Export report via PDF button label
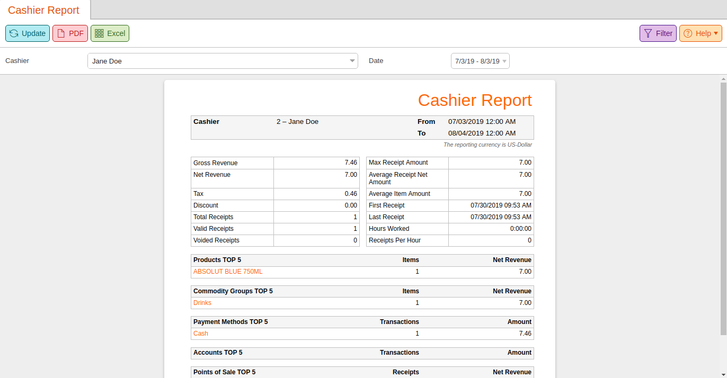 pos(76,33)
